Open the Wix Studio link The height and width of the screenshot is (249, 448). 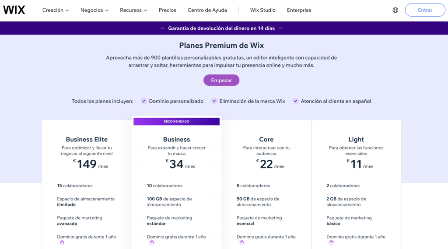coord(263,10)
